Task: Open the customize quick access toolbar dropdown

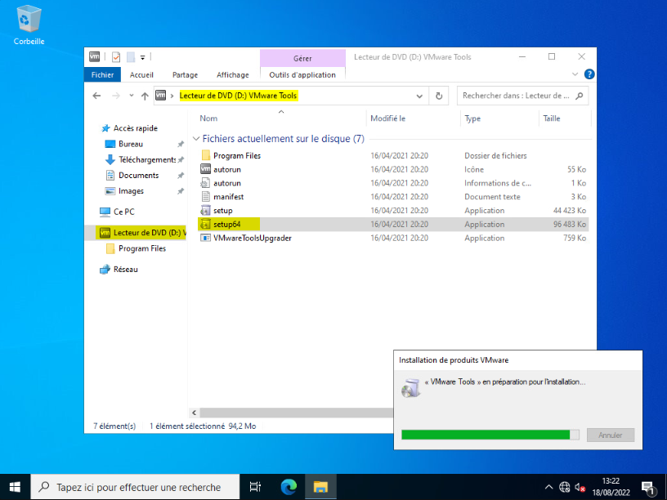Action: (142, 57)
